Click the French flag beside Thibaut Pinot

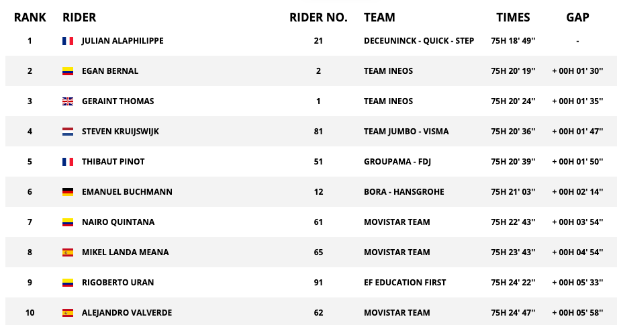[x=68, y=162]
